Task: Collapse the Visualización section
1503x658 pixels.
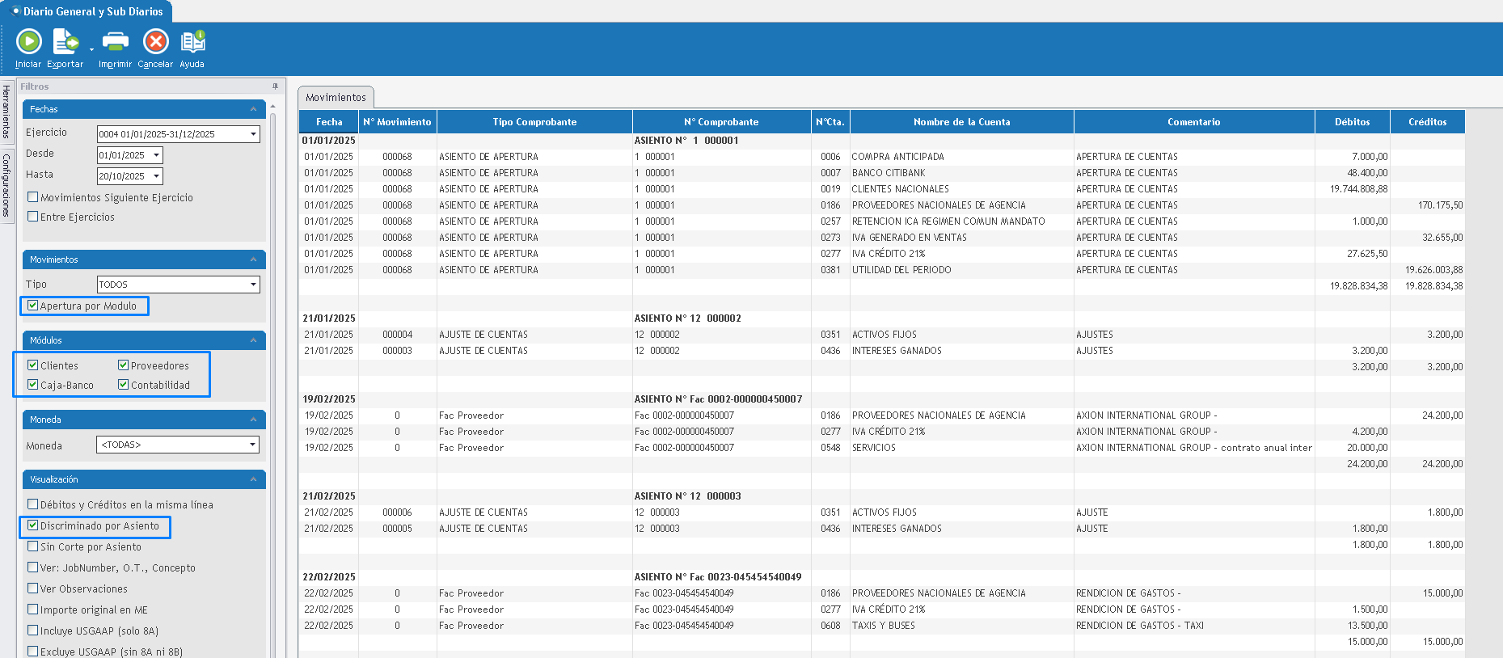Action: (x=253, y=479)
